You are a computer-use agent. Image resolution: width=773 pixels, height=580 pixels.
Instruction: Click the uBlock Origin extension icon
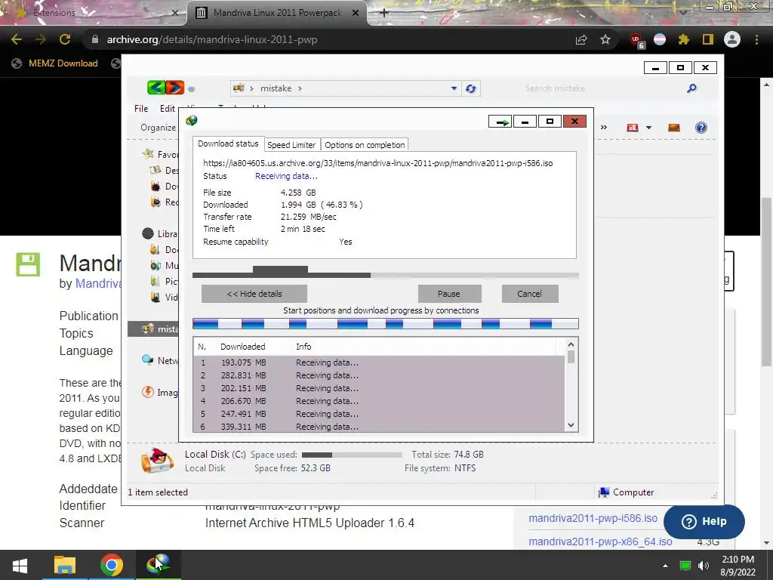point(636,40)
